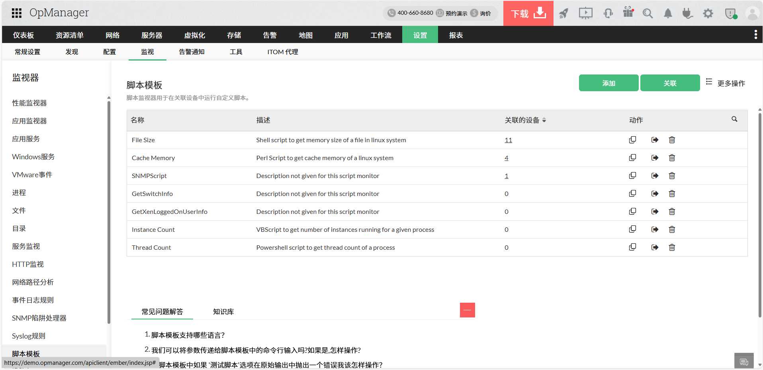Click the associate arrow icon for SNMPScript

pos(655,176)
